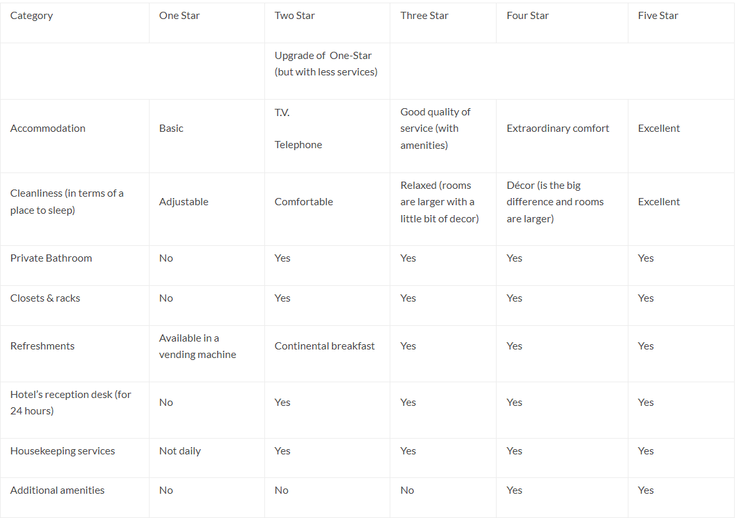Click the Comfortable cell under Two Star
The height and width of the screenshot is (518, 738).
click(304, 202)
